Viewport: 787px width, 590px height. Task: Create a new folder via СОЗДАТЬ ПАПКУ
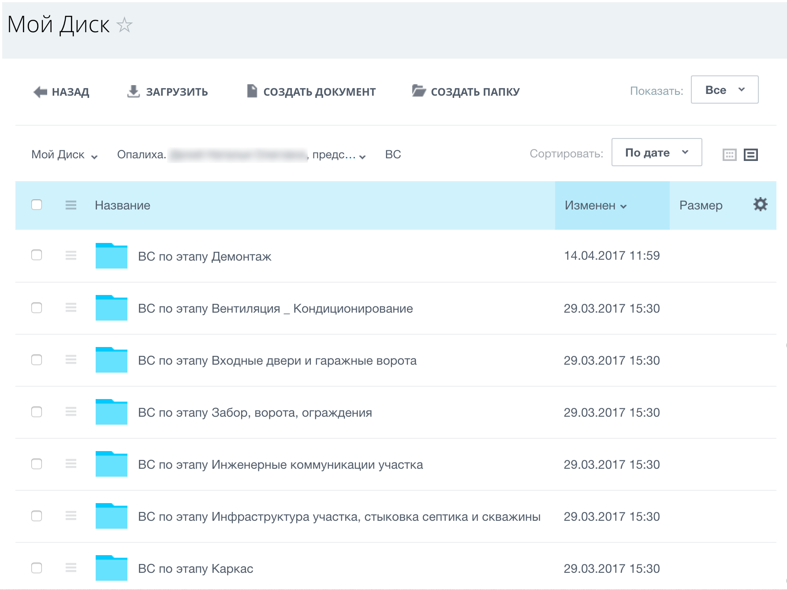click(x=466, y=92)
